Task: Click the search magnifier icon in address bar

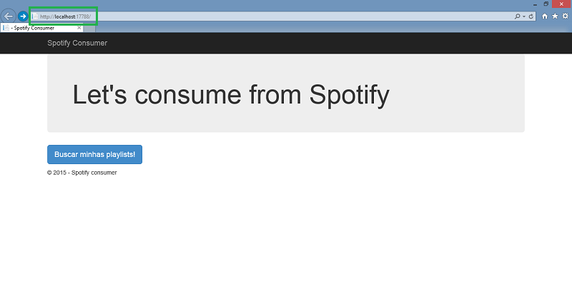Action: (x=517, y=16)
